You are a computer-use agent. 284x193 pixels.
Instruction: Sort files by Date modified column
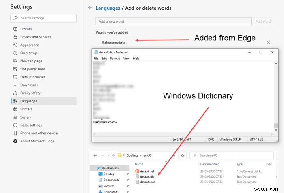[210, 164]
